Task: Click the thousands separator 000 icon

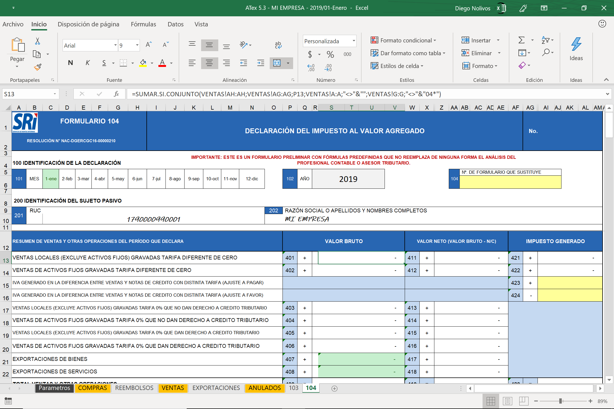Action: pos(347,54)
